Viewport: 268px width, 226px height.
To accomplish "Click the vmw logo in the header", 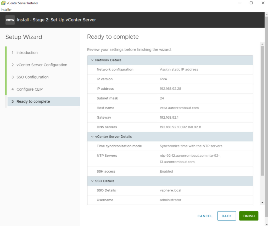I will (x=10, y=20).
